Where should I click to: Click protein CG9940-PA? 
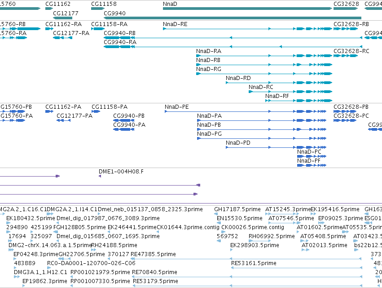click(124, 129)
